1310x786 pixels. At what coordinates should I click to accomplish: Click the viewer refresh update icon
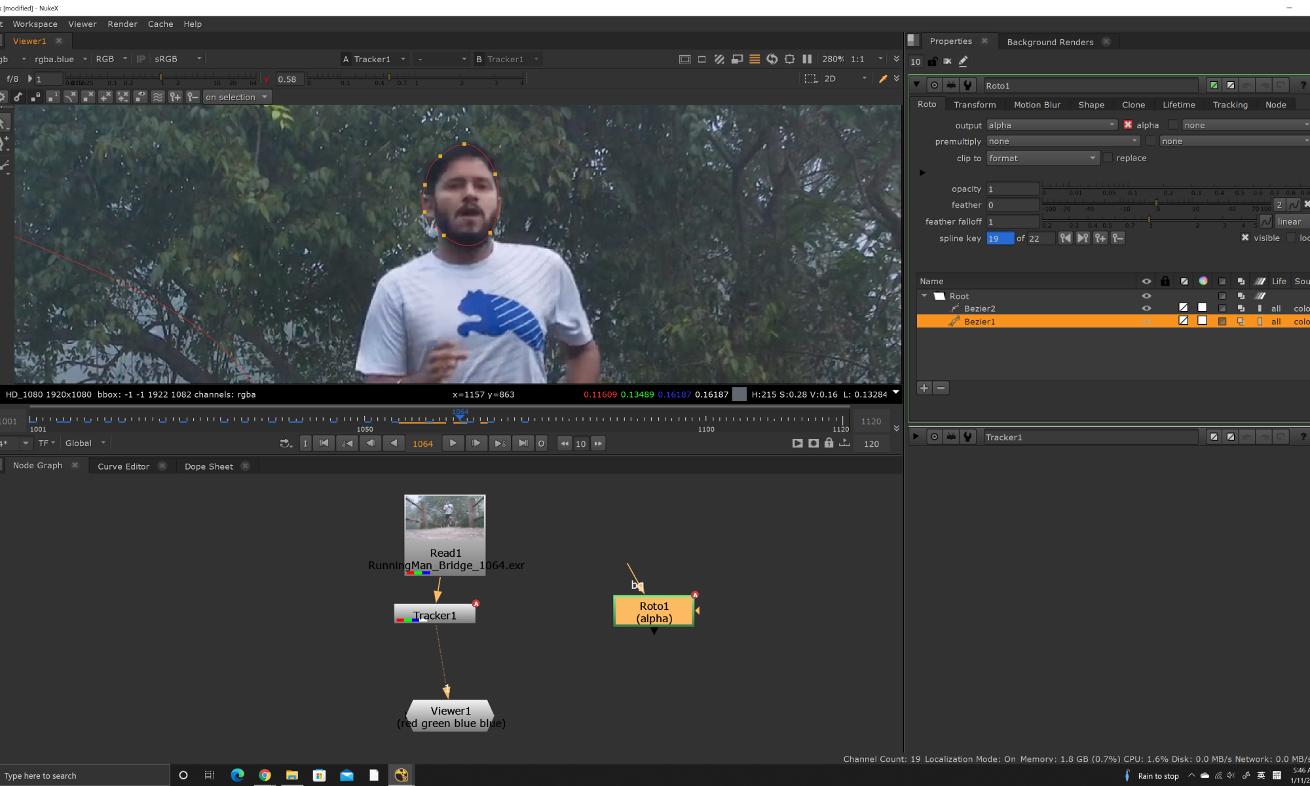(x=772, y=59)
